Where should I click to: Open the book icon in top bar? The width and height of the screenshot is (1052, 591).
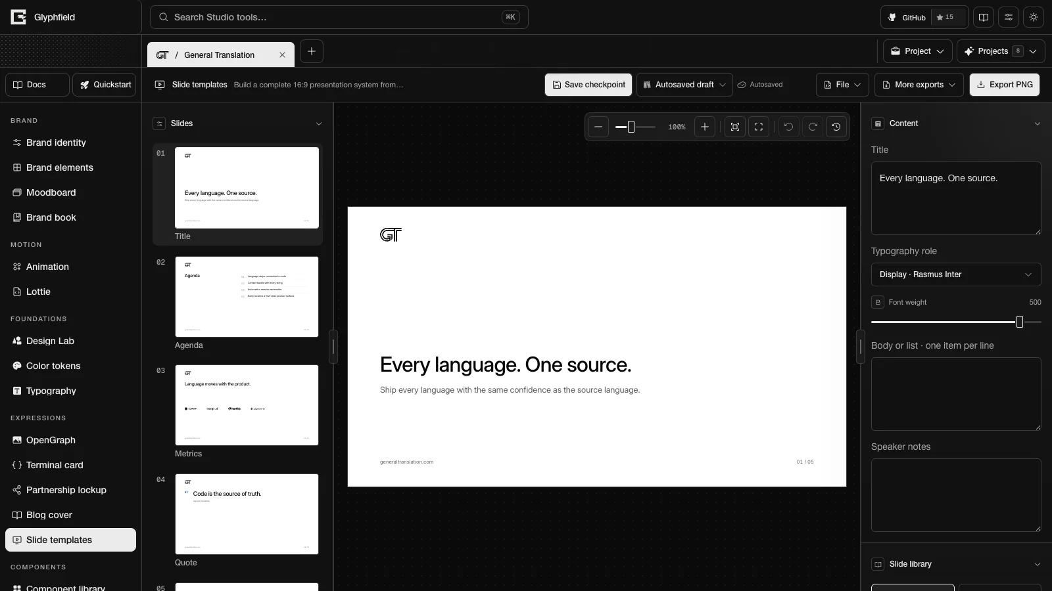pos(984,17)
